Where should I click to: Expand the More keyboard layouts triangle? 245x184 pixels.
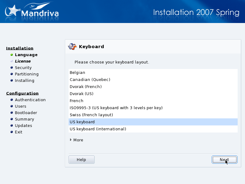pyautogui.click(x=71, y=140)
